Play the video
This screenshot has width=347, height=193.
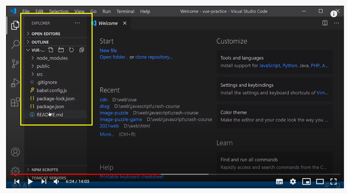point(30,182)
